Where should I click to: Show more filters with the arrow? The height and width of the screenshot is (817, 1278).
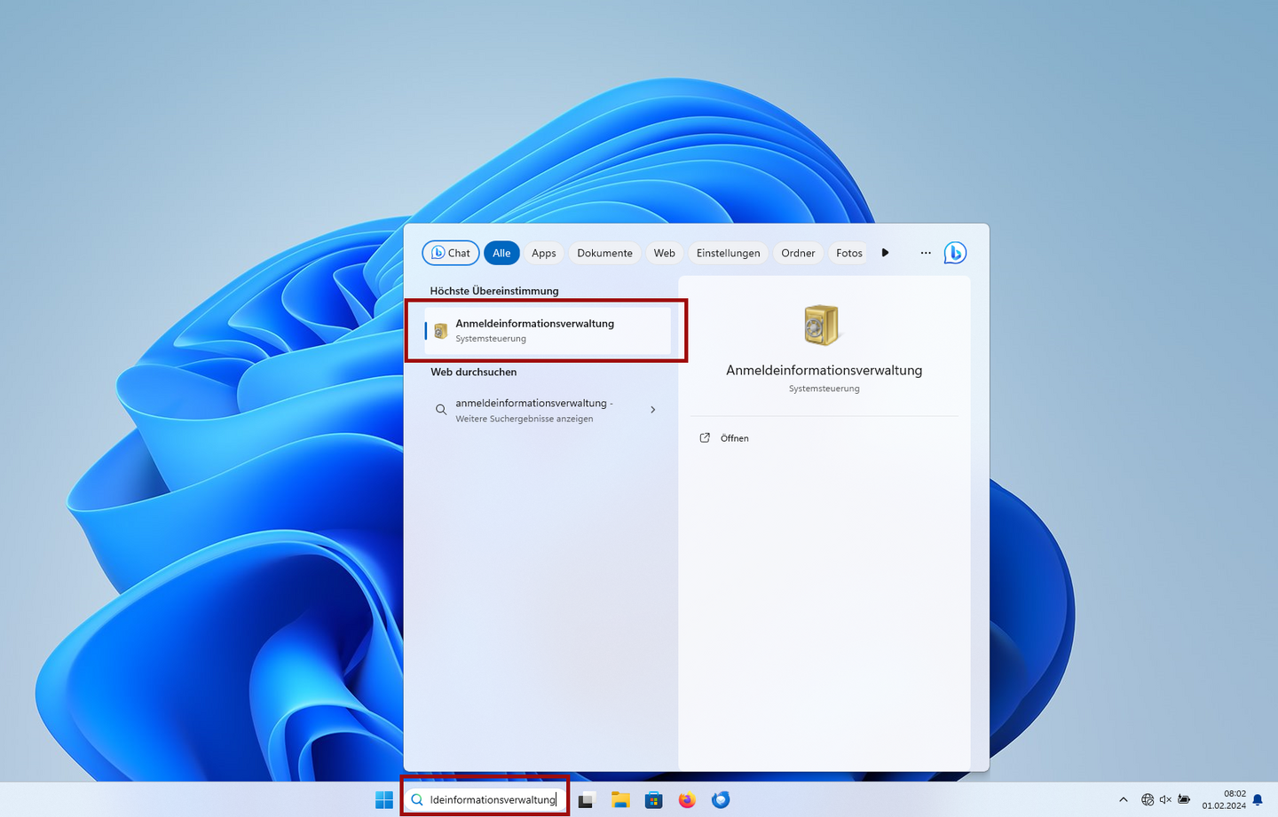coord(885,253)
